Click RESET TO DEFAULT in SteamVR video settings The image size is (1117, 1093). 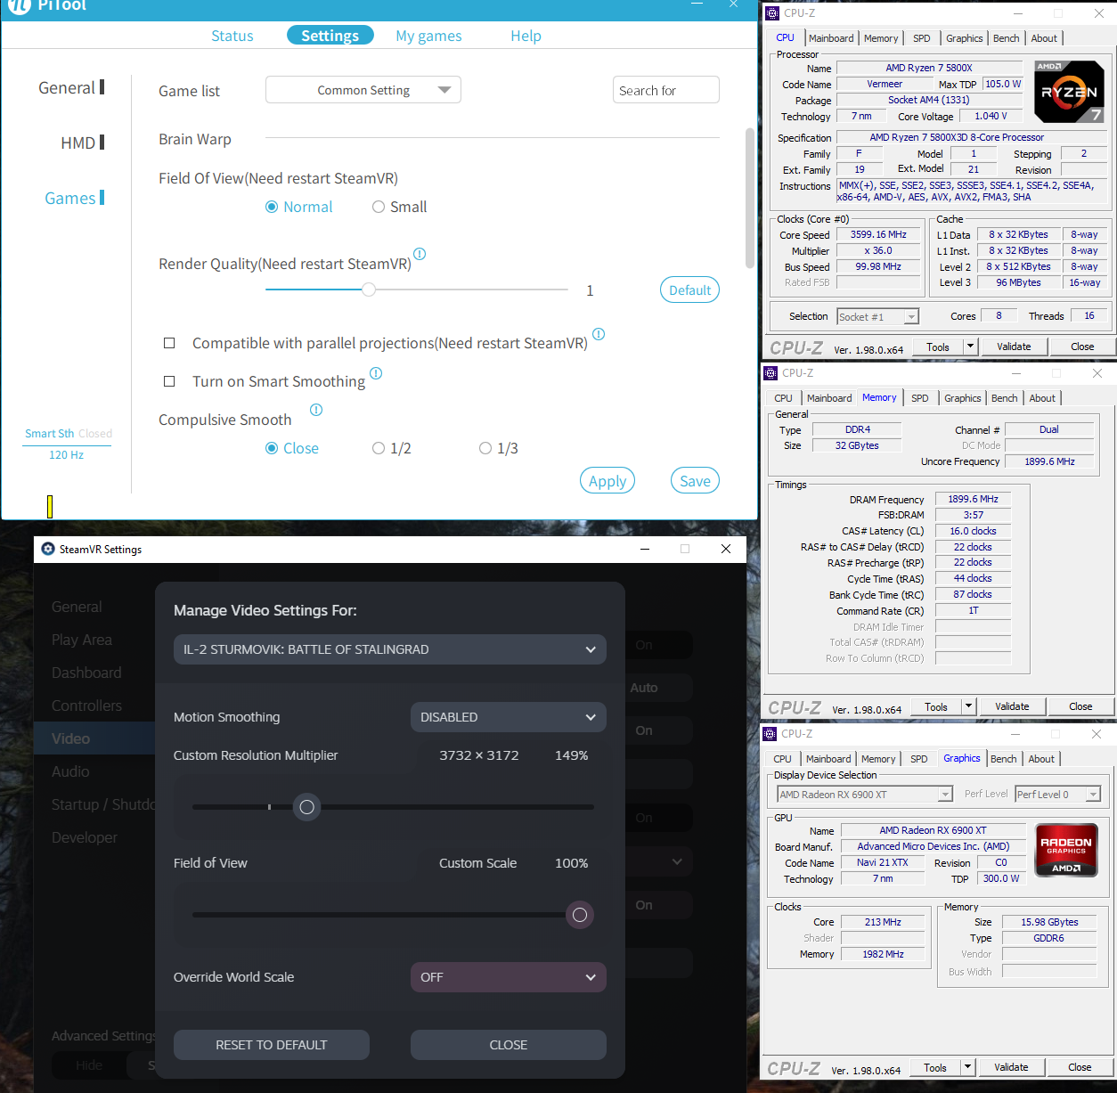272,1045
